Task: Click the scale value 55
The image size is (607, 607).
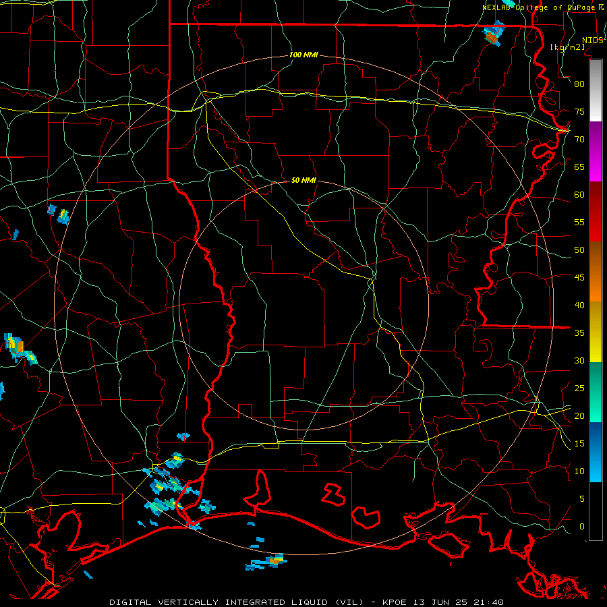Action: pyautogui.click(x=579, y=222)
